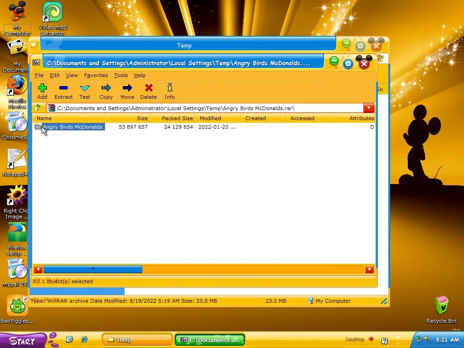Open Video mp3 Extractor desktop shortcut
Screen dimensions: 464x348
click(53, 18)
